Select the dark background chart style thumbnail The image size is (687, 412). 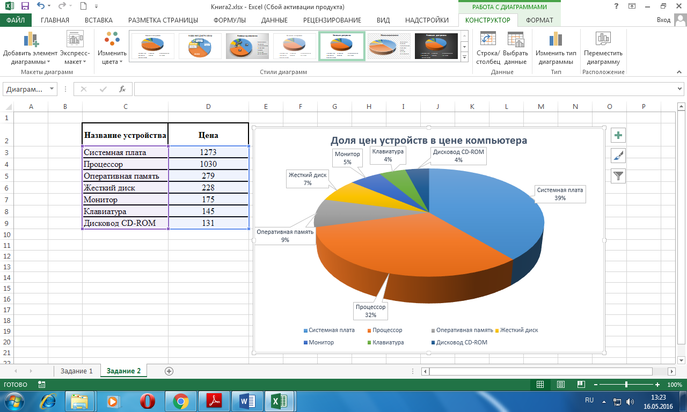coord(436,46)
